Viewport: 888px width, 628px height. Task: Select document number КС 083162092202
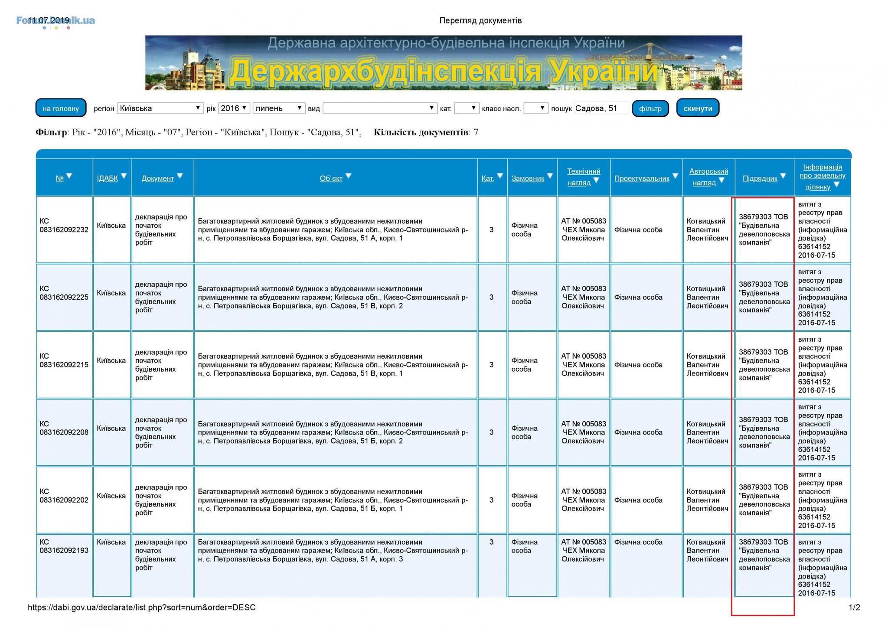(64, 496)
